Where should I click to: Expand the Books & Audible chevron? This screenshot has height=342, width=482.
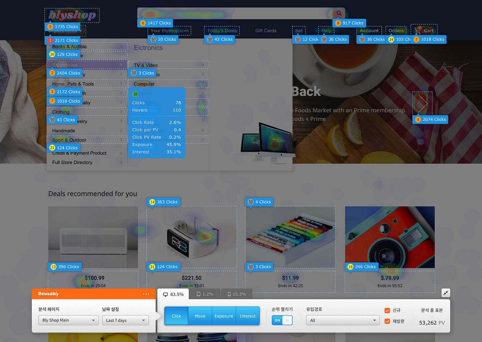pos(121,46)
